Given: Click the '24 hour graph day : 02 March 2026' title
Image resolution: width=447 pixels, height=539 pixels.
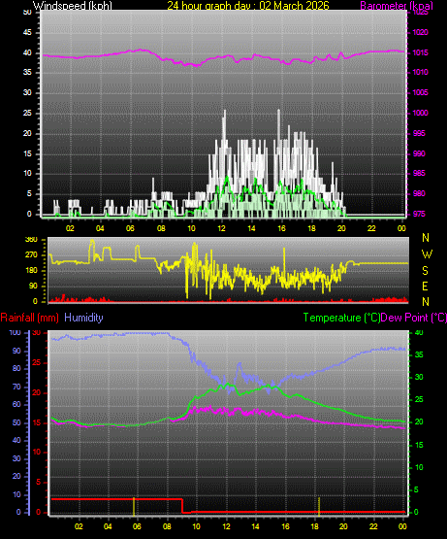Looking at the screenshot, I should 248,6.
